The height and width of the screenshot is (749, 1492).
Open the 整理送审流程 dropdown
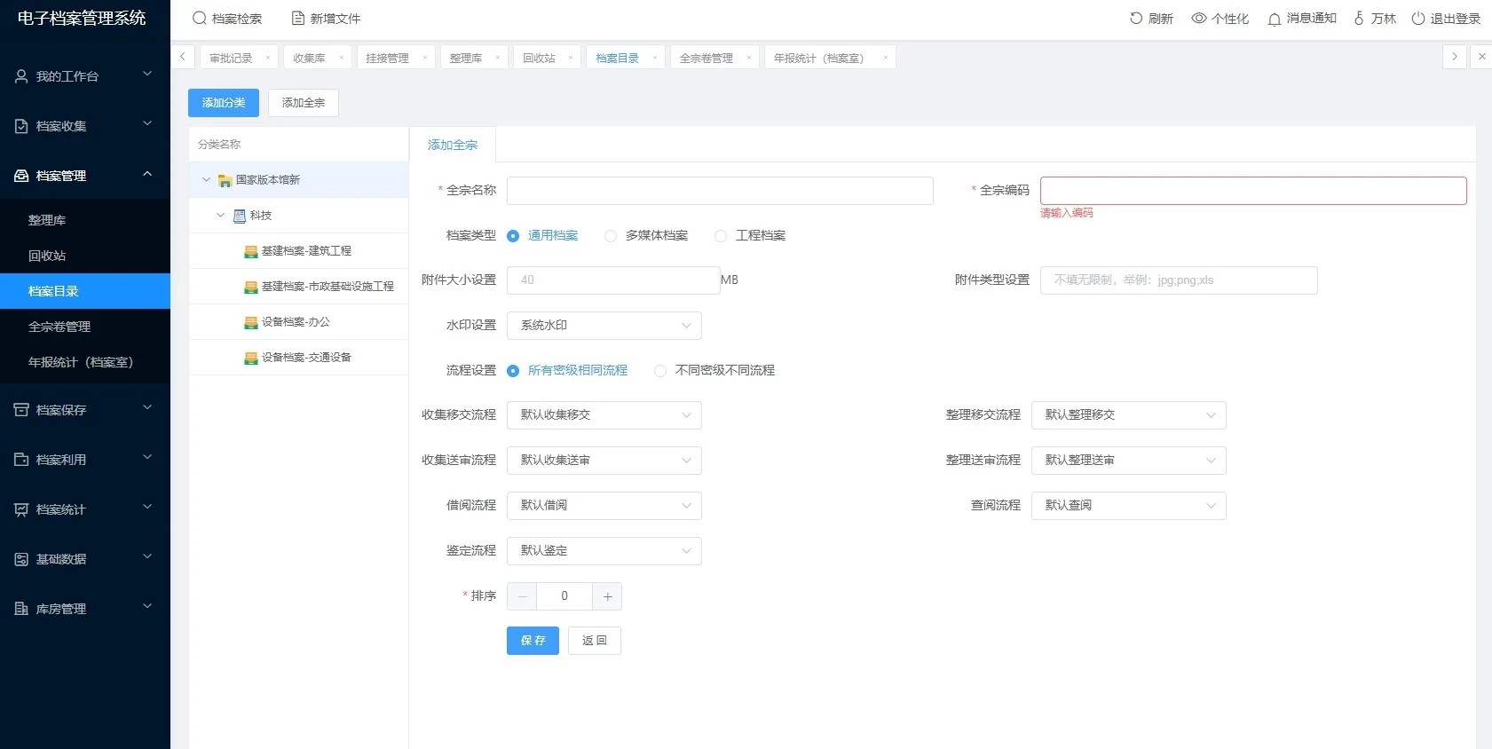(1129, 461)
